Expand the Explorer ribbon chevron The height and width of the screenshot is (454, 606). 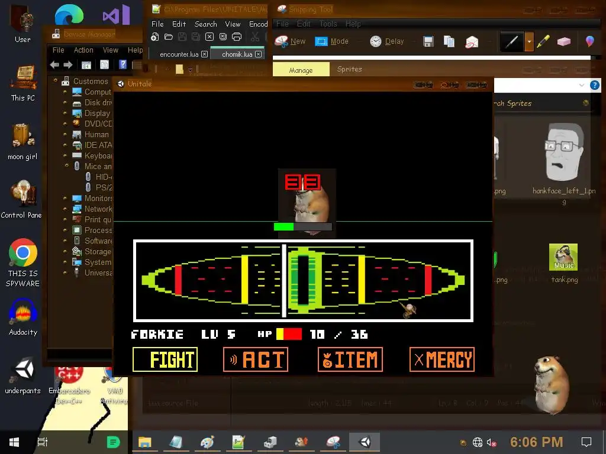582,85
